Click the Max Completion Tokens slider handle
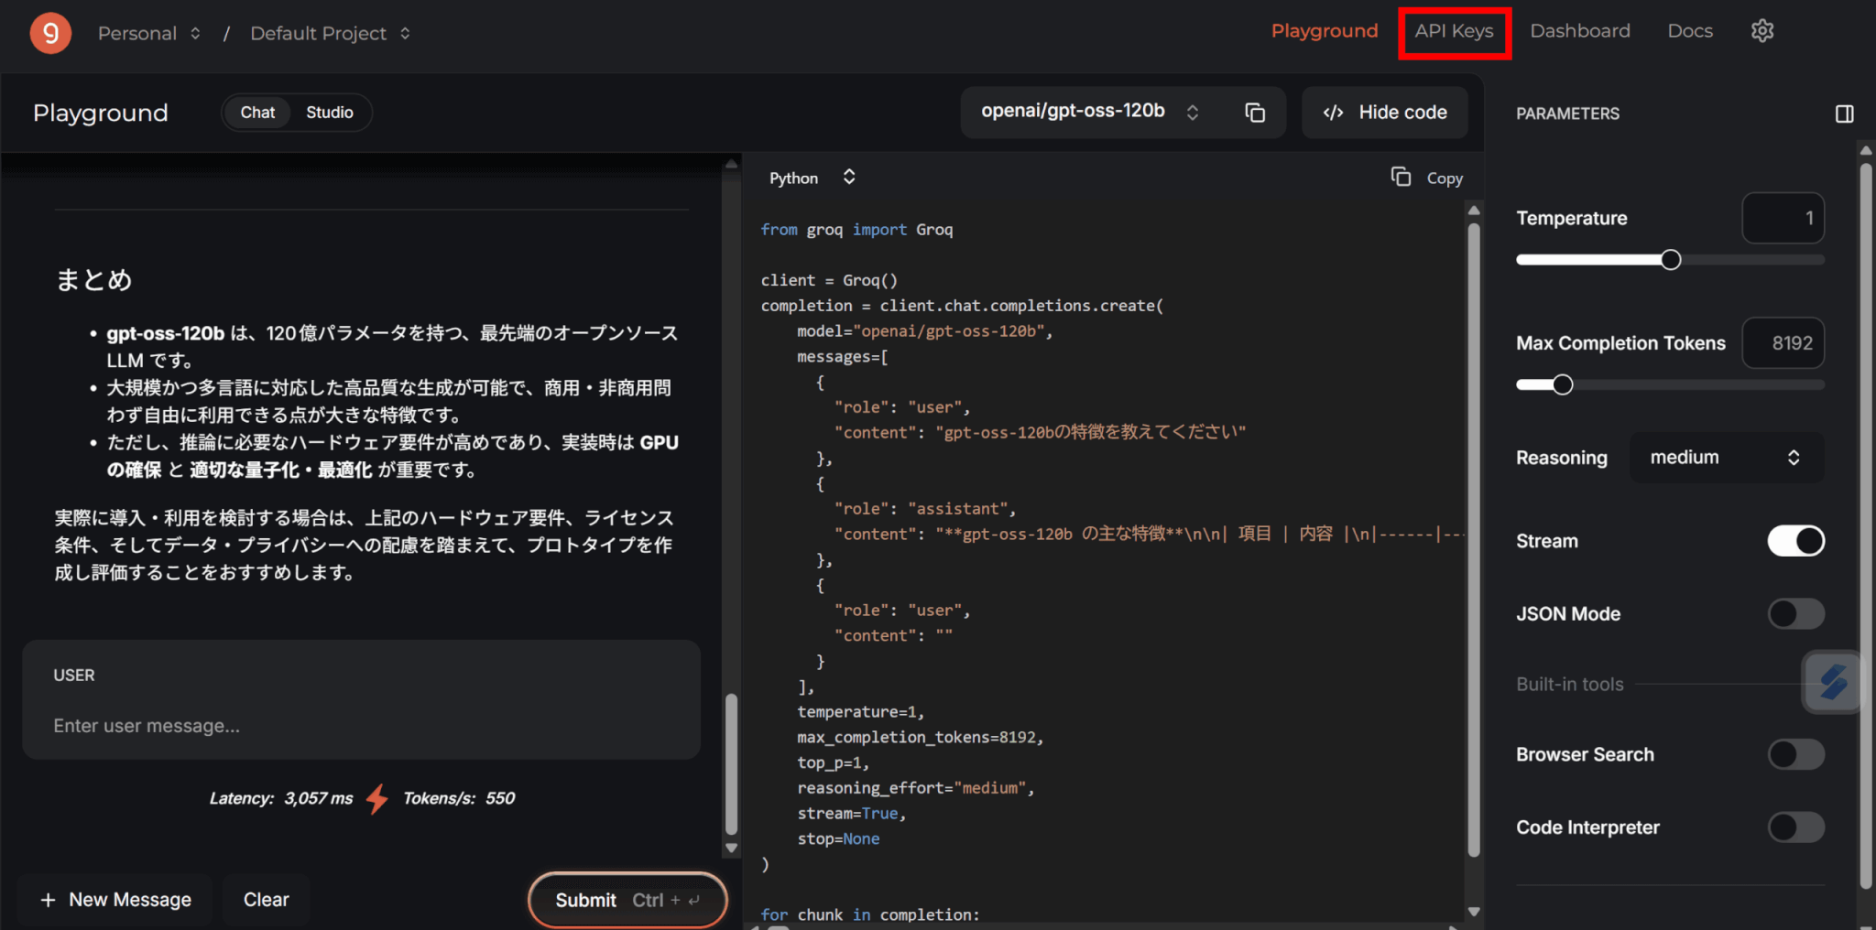 tap(1563, 384)
